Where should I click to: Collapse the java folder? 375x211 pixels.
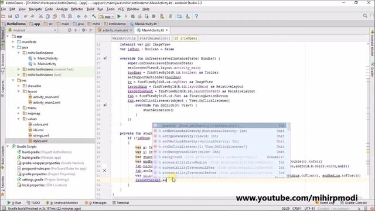click(x=13, y=47)
